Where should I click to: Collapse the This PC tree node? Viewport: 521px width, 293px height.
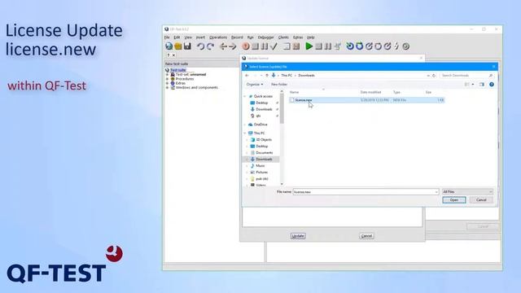click(245, 133)
